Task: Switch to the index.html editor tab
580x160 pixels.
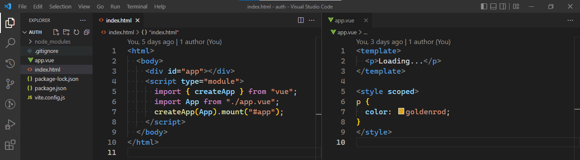Action: 119,20
